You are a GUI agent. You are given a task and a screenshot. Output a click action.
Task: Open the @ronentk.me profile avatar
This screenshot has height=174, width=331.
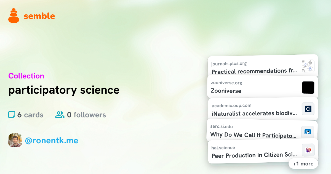[x=15, y=140]
